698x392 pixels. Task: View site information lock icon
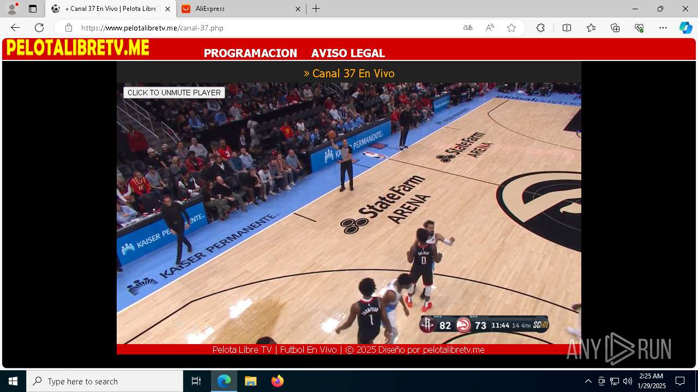click(68, 28)
